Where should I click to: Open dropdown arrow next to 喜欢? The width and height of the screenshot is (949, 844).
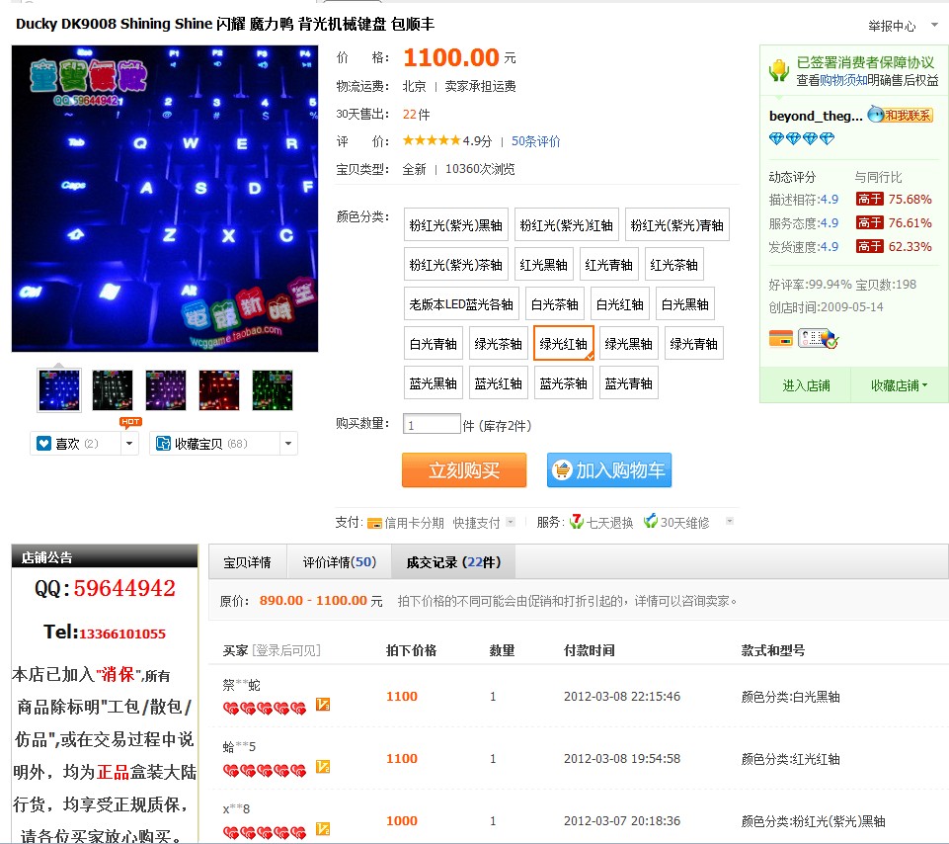129,444
